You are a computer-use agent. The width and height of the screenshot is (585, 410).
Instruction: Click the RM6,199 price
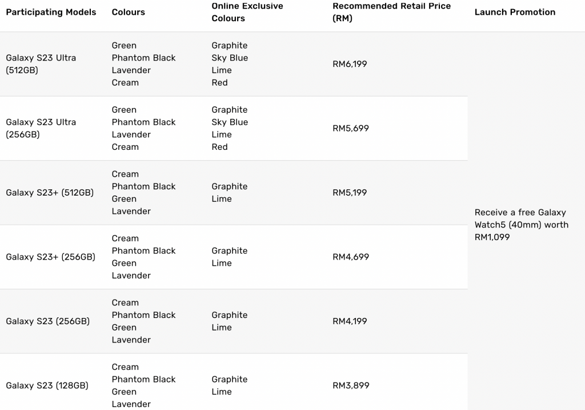tap(350, 64)
